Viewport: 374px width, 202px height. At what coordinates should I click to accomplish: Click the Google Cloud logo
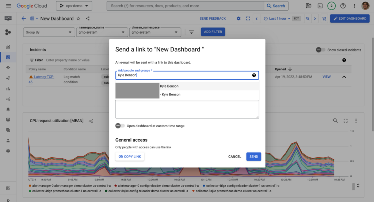pos(32,6)
